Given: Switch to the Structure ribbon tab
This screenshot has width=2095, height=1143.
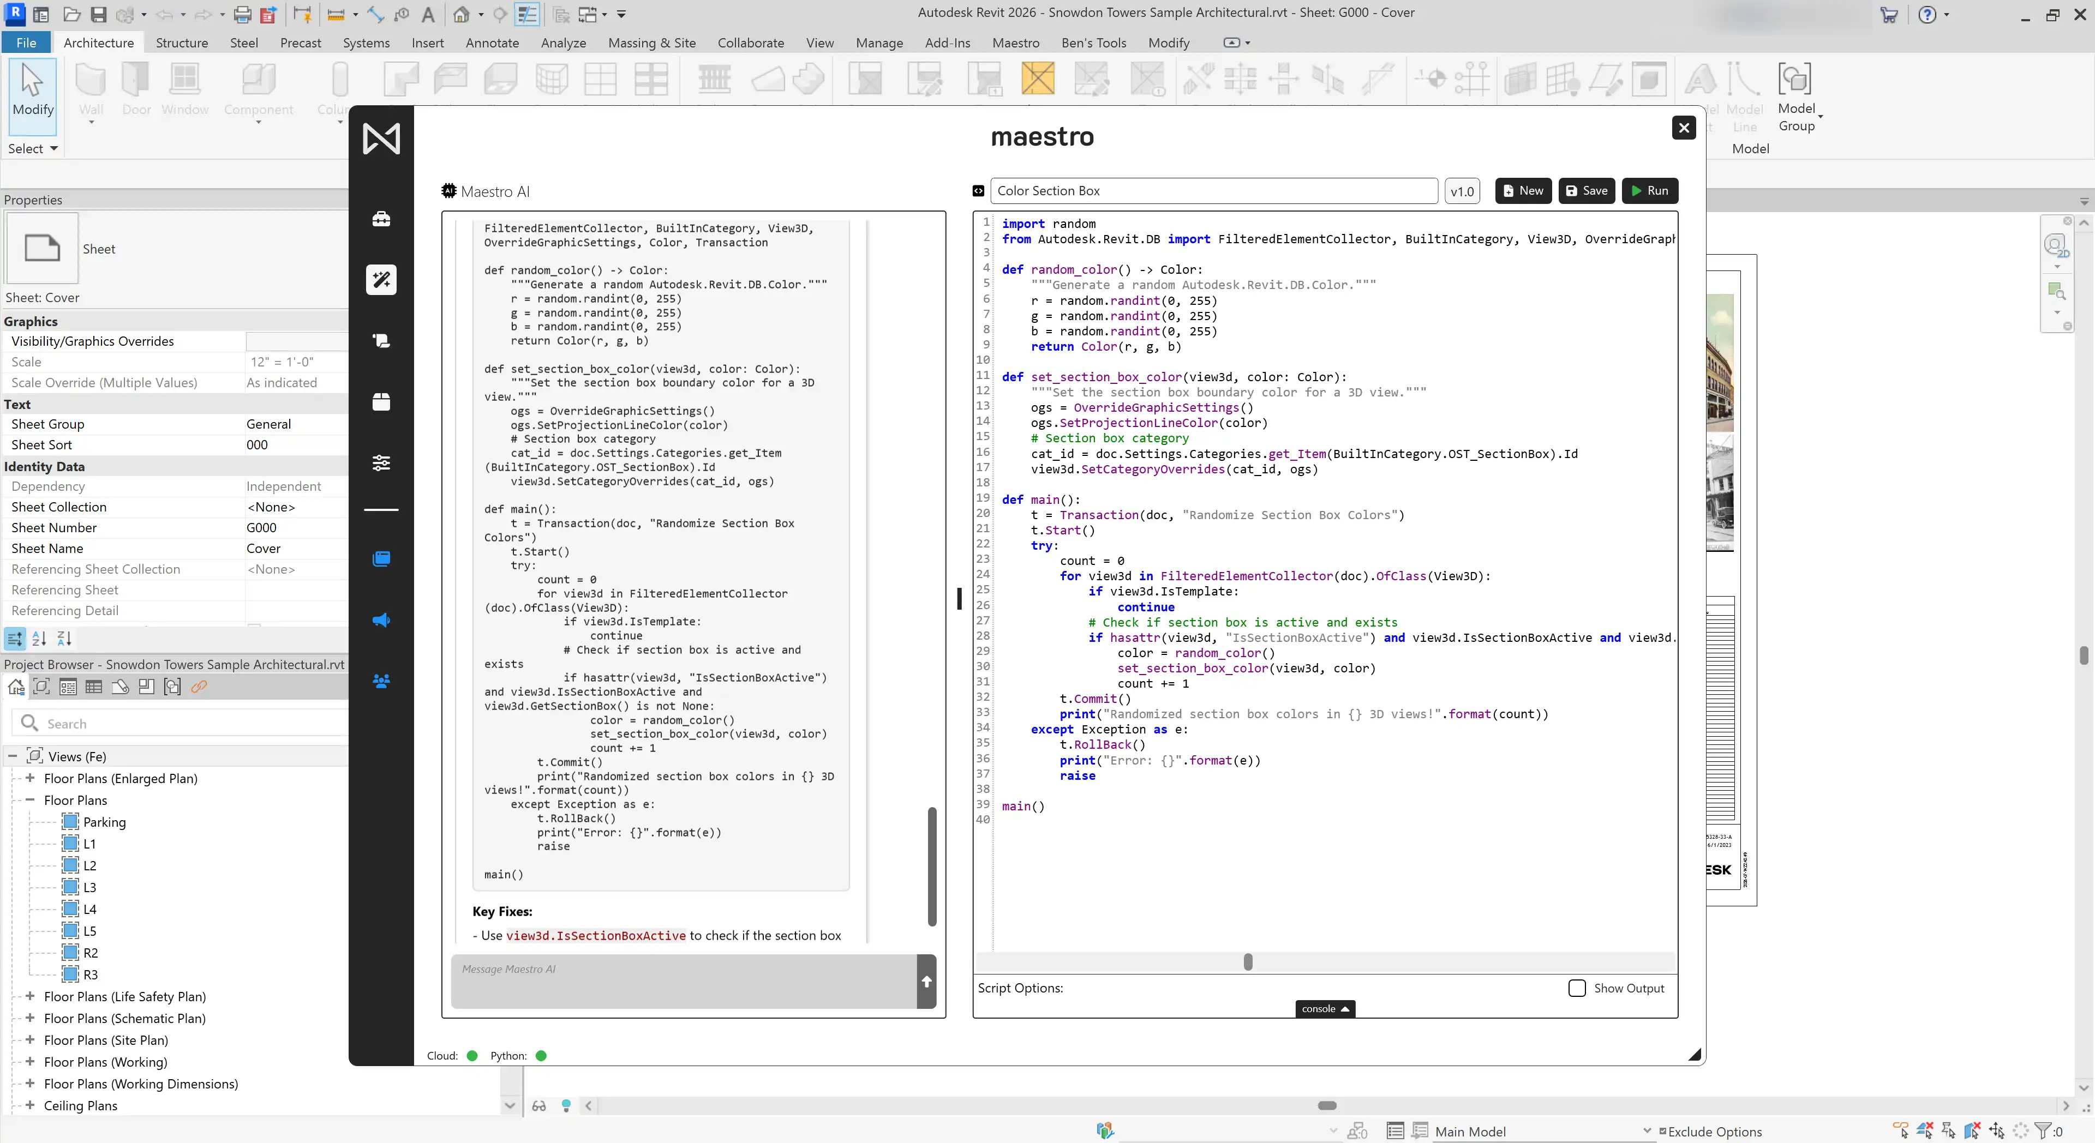Looking at the screenshot, I should coord(181,43).
